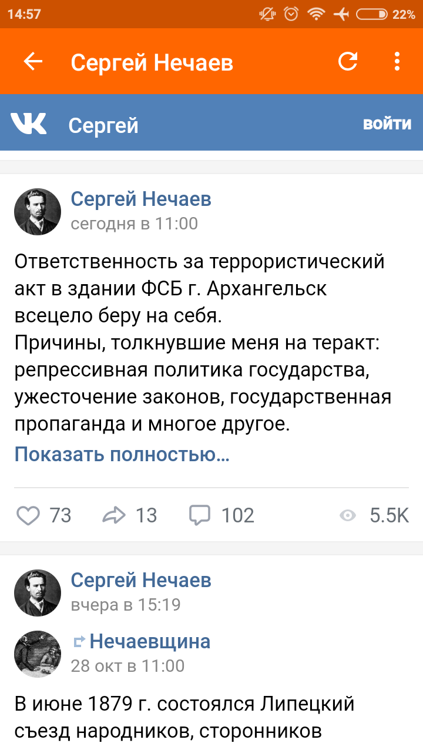The height and width of the screenshot is (753, 423).
Task: Open comments via speech bubble icon
Action: tap(200, 516)
